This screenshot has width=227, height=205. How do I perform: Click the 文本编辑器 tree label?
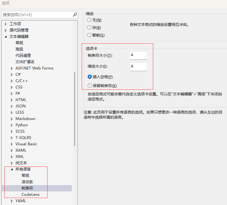19,37
